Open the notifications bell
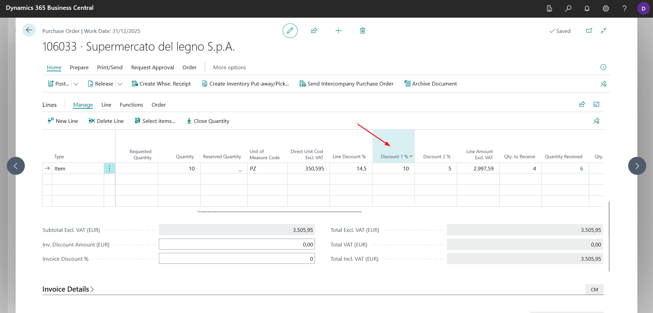The height and width of the screenshot is (313, 653). [x=587, y=8]
